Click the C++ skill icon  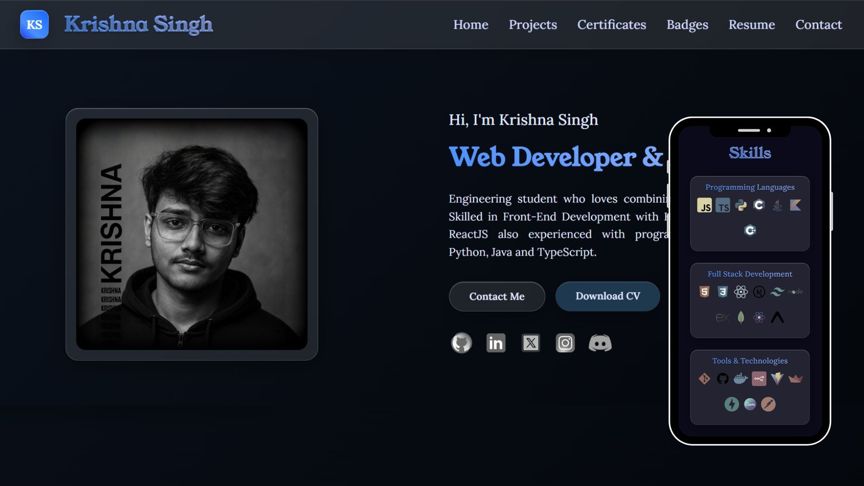click(x=750, y=230)
